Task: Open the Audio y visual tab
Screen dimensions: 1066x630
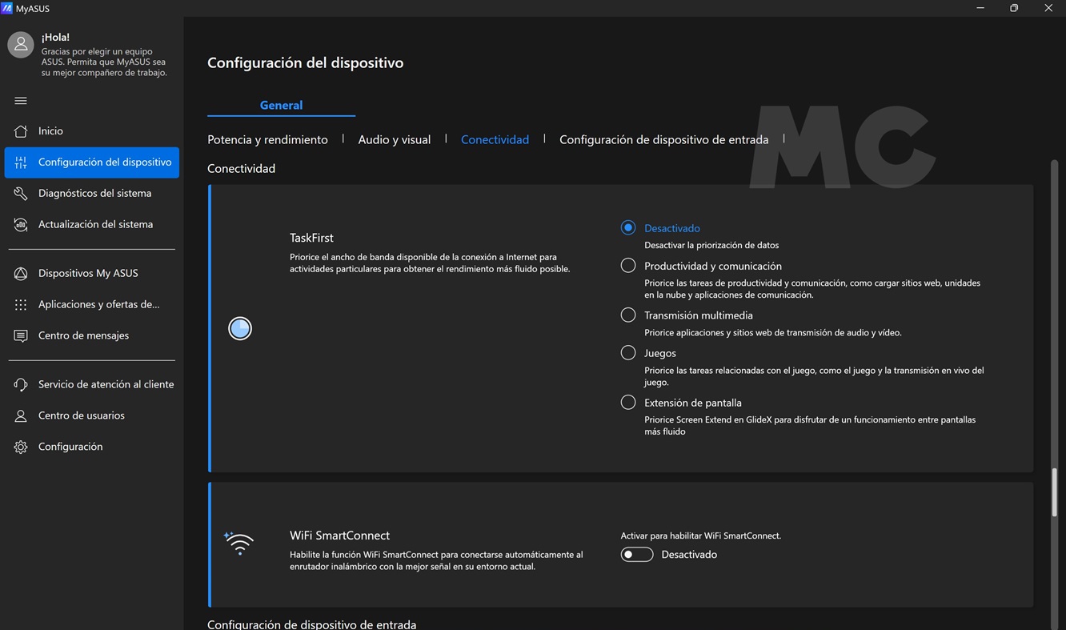Action: (x=394, y=140)
